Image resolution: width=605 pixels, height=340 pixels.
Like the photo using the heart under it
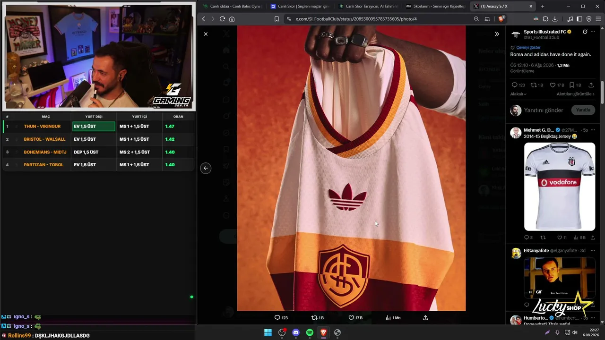355,318
